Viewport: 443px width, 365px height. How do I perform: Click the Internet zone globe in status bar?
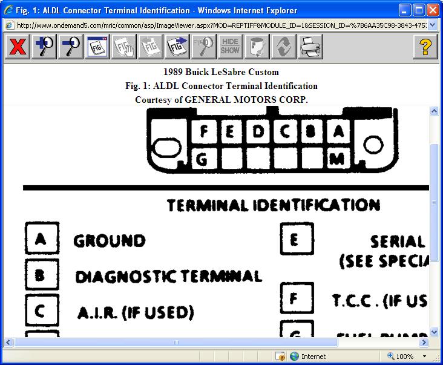(294, 357)
